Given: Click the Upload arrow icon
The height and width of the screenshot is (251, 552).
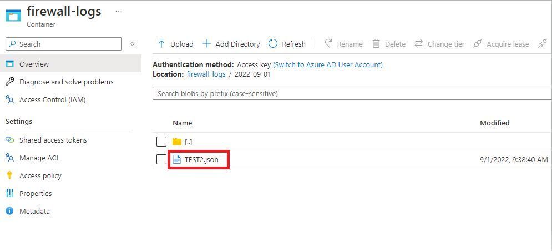Looking at the screenshot, I should pos(161,44).
